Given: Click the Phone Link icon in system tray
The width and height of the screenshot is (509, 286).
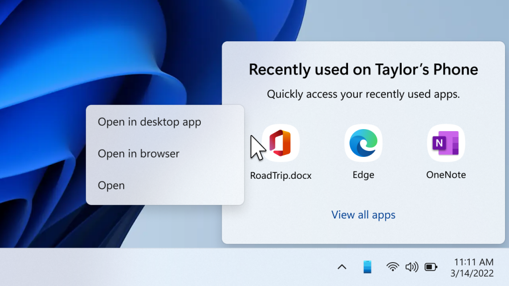Looking at the screenshot, I should click(367, 267).
